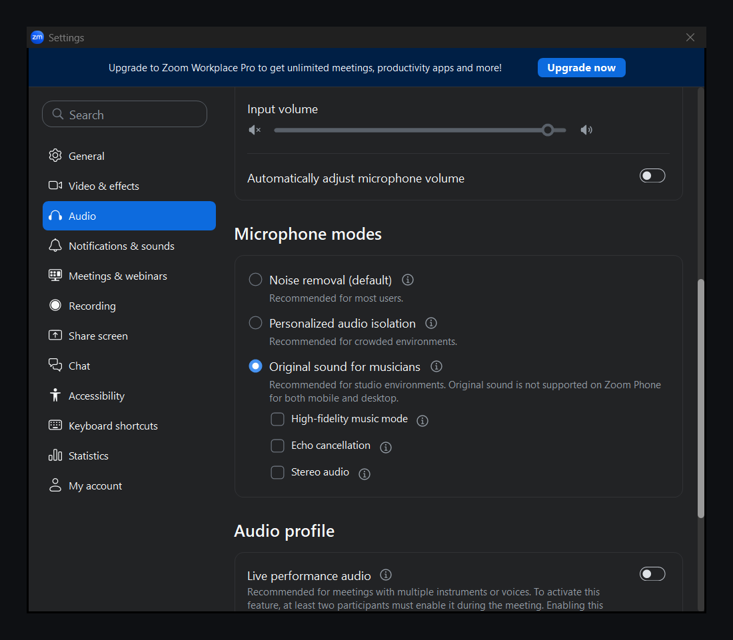Tick the Stereo audio checkbox
733x640 pixels.
click(278, 472)
